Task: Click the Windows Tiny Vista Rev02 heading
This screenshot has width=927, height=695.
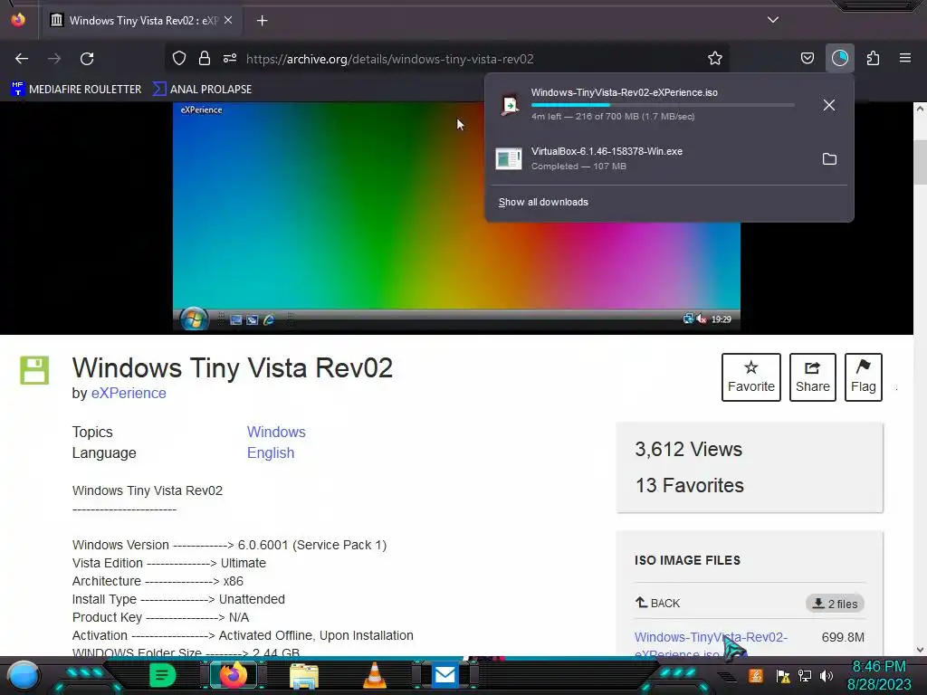Action: [x=233, y=367]
